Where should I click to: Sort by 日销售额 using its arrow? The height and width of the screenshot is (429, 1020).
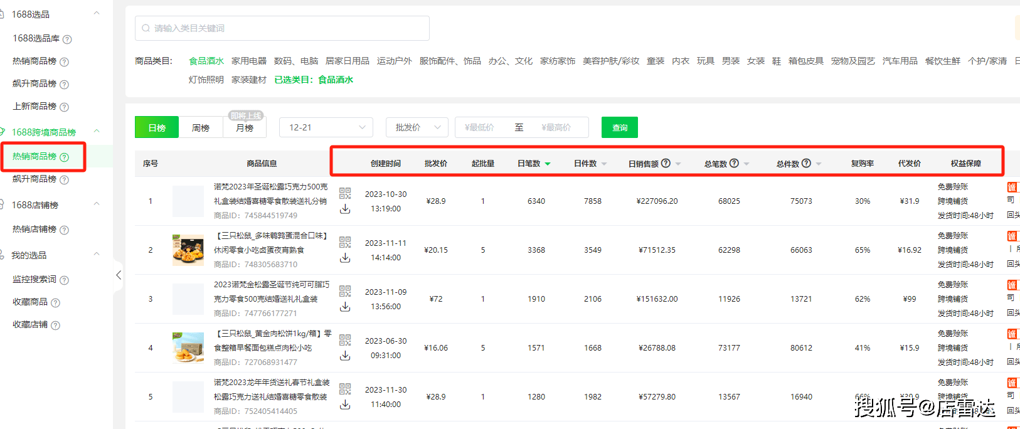678,164
